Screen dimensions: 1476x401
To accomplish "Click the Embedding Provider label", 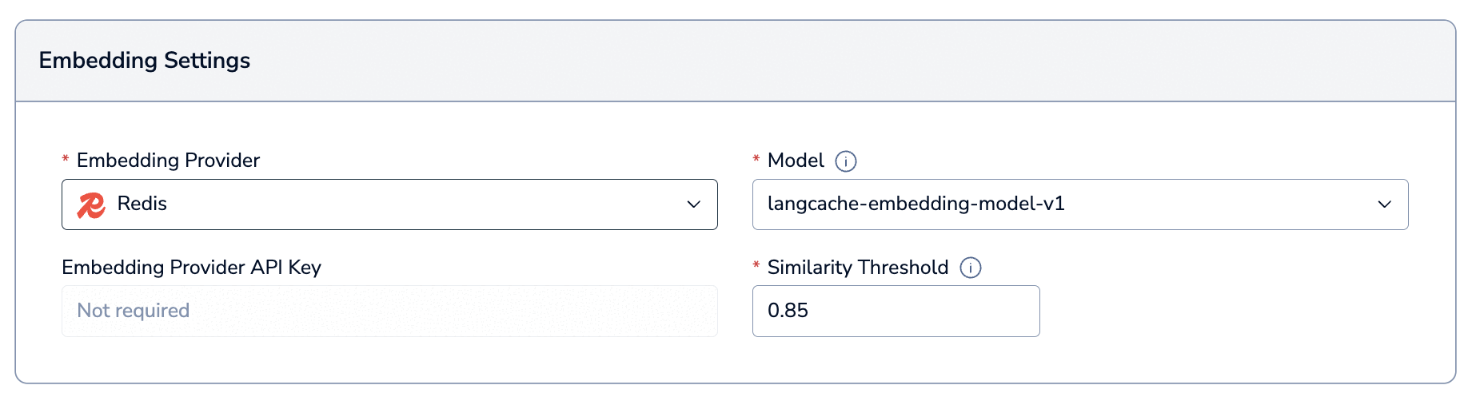I will tap(168, 161).
